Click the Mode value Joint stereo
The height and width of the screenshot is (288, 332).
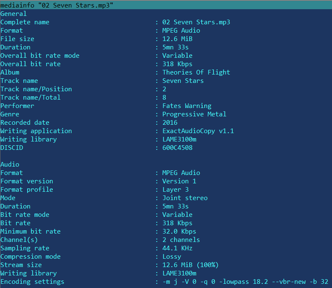185,198
